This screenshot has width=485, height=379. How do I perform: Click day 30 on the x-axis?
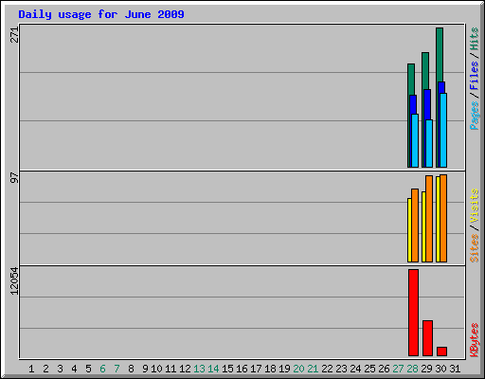(440, 369)
